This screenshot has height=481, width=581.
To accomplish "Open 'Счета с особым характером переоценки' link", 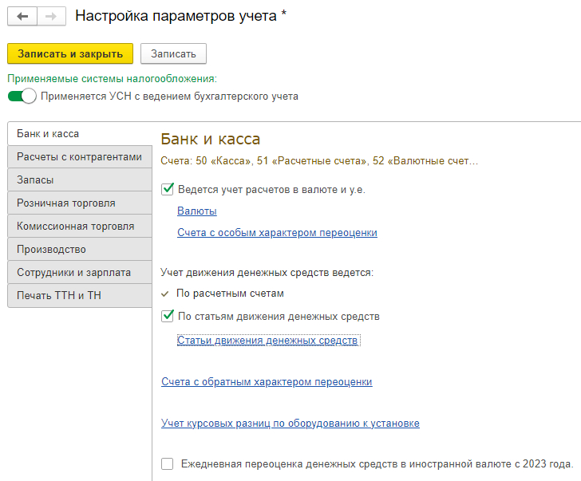I will tap(277, 233).
